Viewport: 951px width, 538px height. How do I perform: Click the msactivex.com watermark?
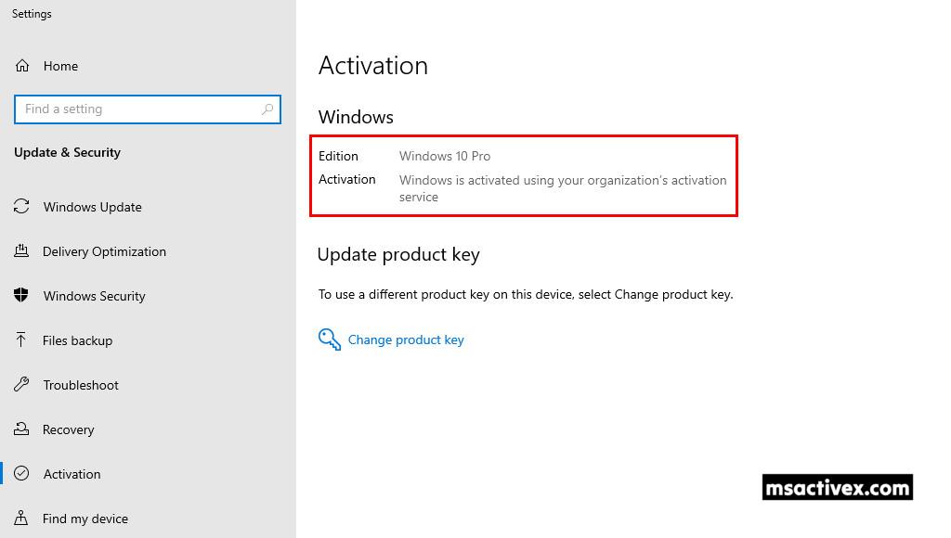click(x=837, y=488)
